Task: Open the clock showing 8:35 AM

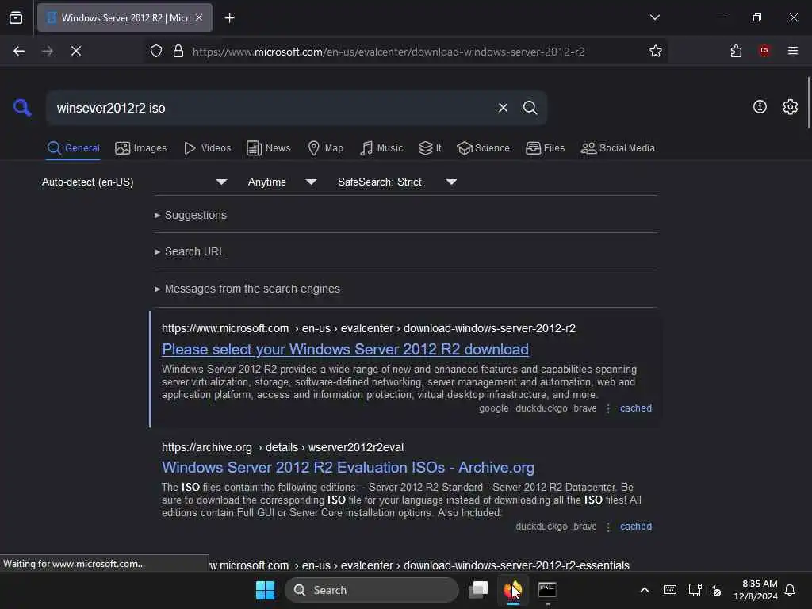Action: coord(756,590)
